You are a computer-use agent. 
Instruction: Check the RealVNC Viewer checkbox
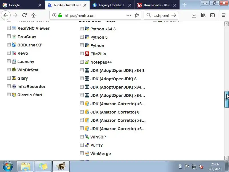(9, 28)
